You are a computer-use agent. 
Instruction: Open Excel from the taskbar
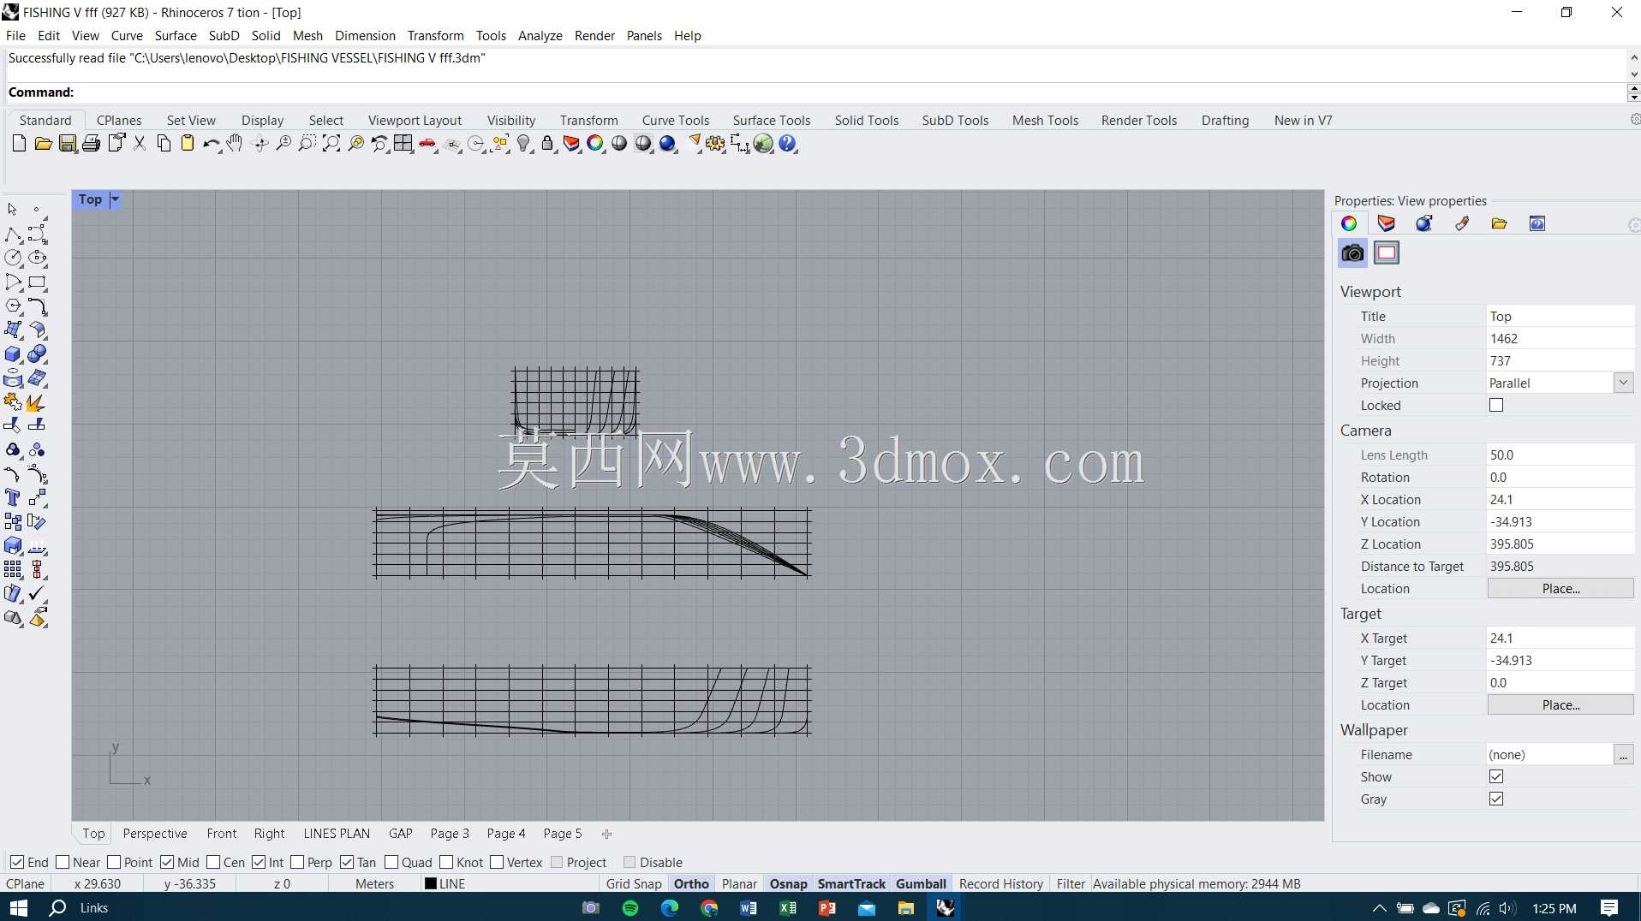click(788, 908)
